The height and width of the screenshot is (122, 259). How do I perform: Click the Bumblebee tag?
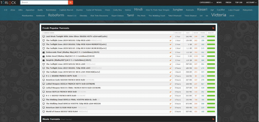(x=51, y=10)
